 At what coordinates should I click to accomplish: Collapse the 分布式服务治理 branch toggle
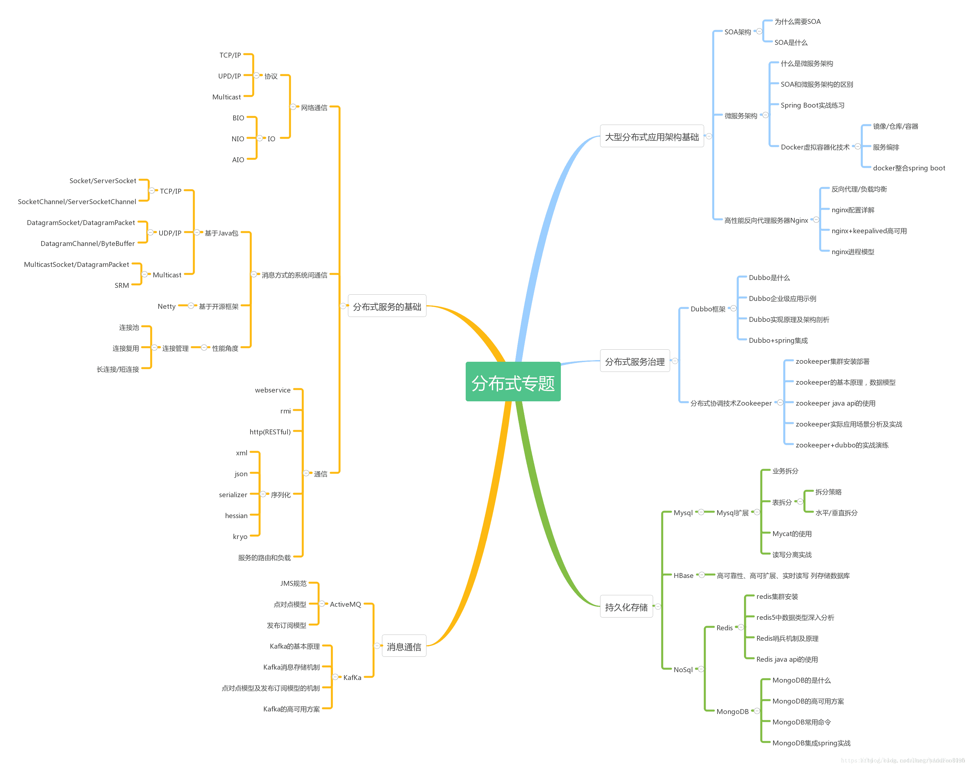click(x=675, y=360)
